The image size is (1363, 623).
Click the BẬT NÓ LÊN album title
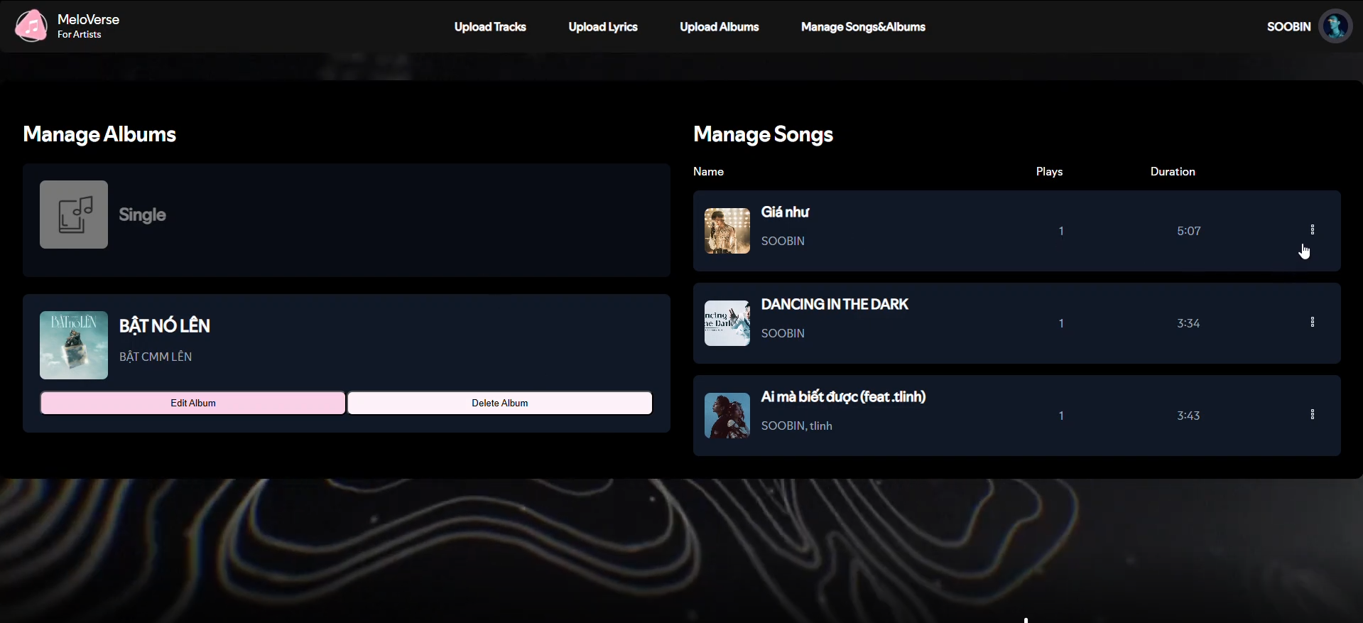[165, 326]
